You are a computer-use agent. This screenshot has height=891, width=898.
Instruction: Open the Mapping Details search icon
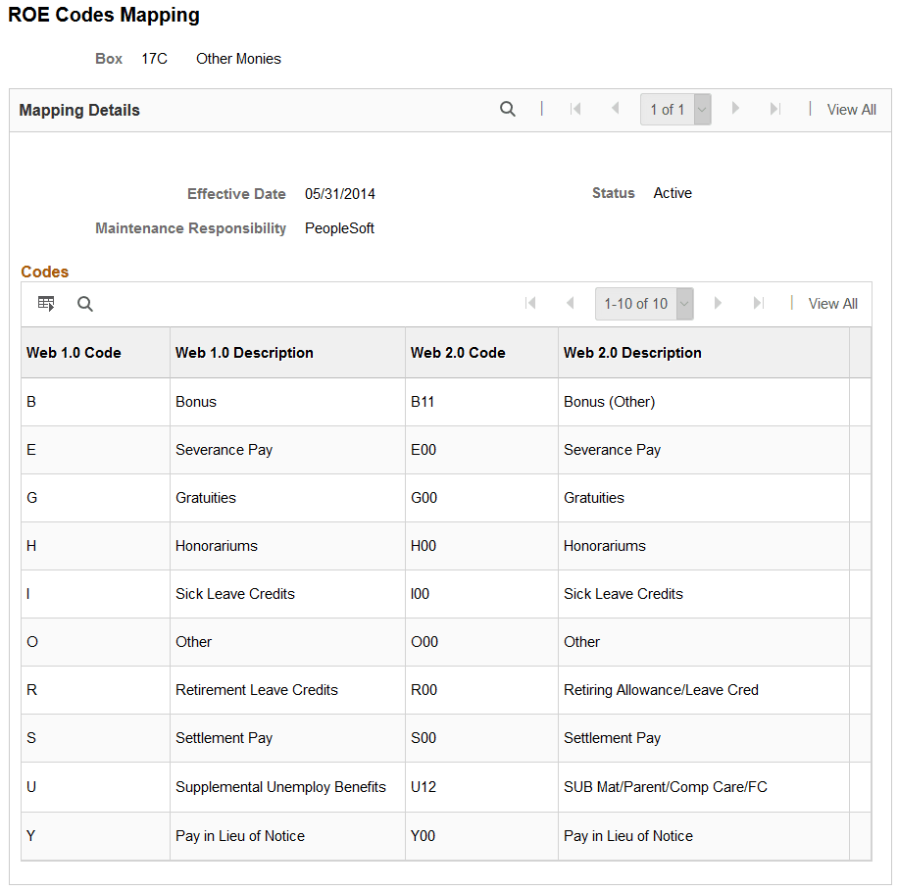pyautogui.click(x=508, y=109)
